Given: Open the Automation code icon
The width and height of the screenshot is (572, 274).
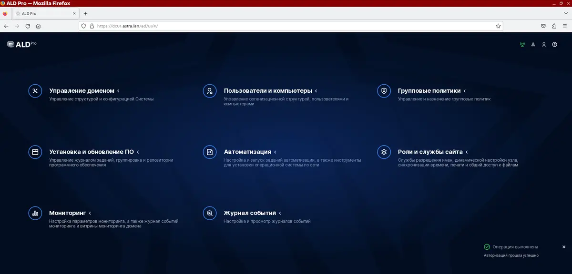Looking at the screenshot, I should [x=210, y=152].
